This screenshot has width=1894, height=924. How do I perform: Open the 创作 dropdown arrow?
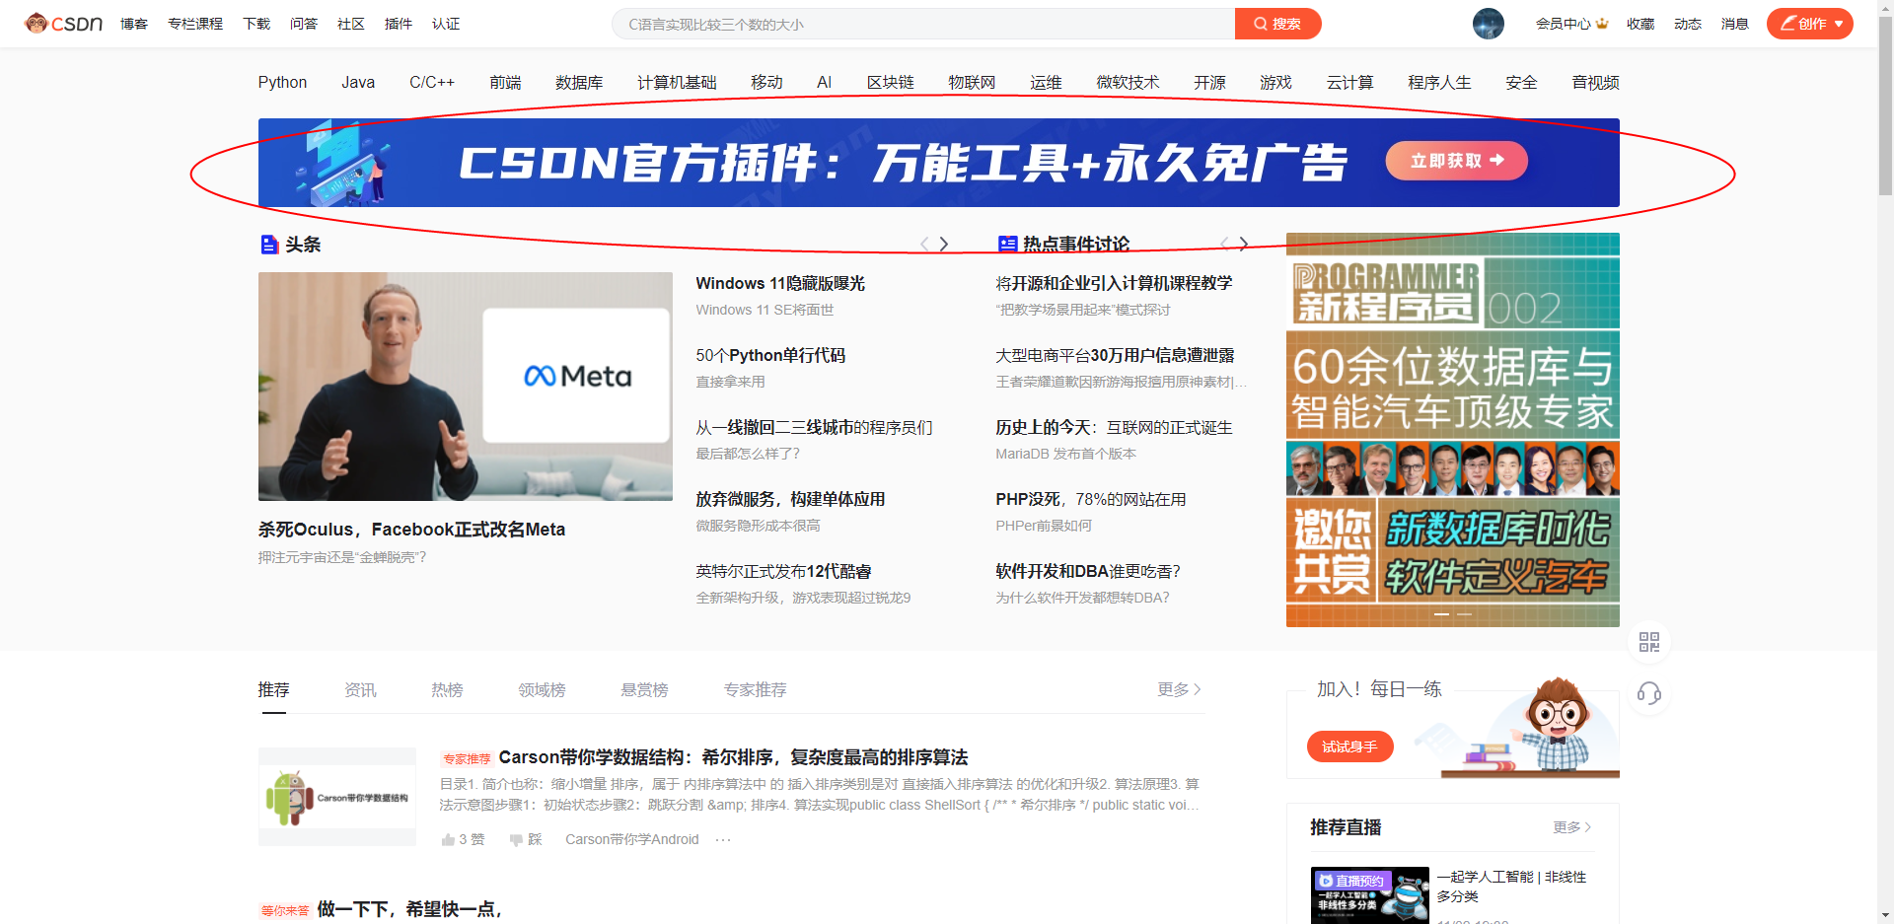pyautogui.click(x=1839, y=24)
